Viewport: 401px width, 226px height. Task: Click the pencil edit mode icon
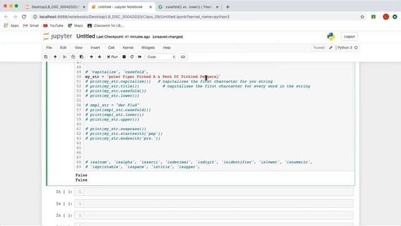(x=331, y=48)
